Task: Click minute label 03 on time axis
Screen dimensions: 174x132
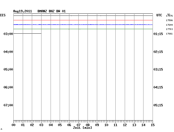Action: pyautogui.click(x=41, y=125)
